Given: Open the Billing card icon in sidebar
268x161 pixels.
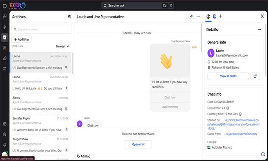Looking at the screenshot, I should click(5, 124).
